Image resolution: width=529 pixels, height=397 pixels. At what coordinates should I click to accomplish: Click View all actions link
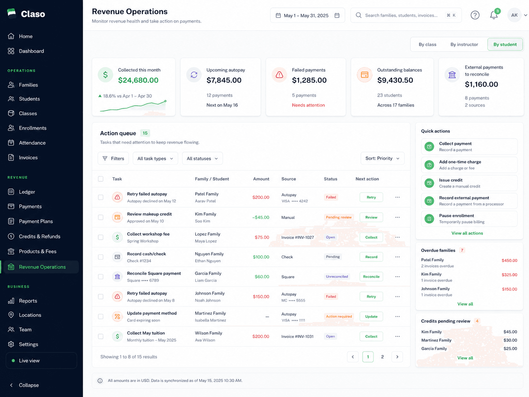[467, 233]
